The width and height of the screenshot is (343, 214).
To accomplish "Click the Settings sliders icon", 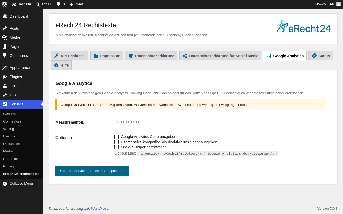I will (5, 104).
